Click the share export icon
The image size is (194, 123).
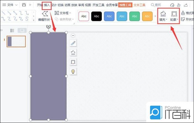pos(186,5)
